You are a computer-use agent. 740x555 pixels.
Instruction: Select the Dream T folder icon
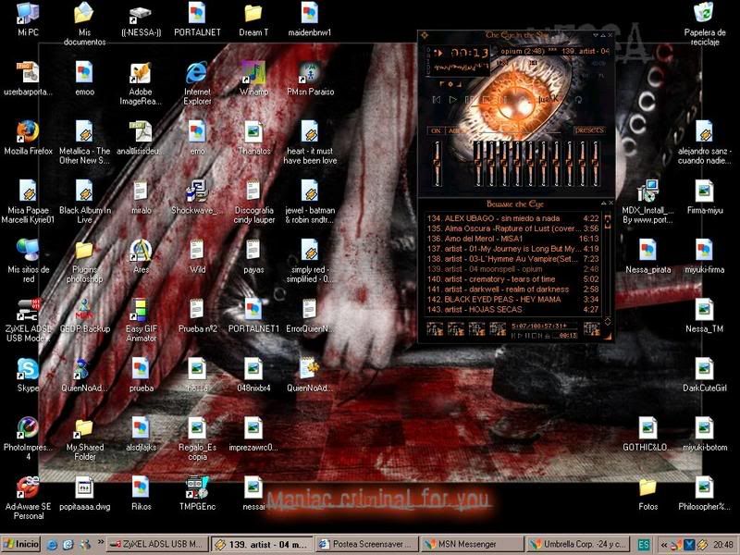point(253,18)
